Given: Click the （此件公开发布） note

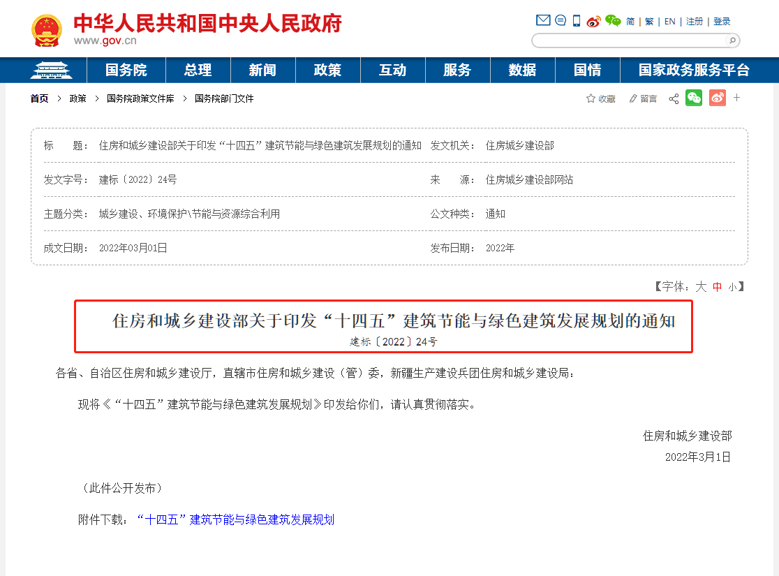Looking at the screenshot, I should pos(122,489).
